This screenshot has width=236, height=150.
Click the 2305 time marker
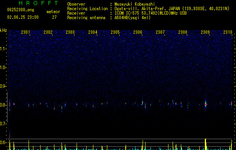point(115,32)
